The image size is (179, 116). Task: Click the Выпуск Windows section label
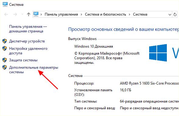click(x=82, y=39)
